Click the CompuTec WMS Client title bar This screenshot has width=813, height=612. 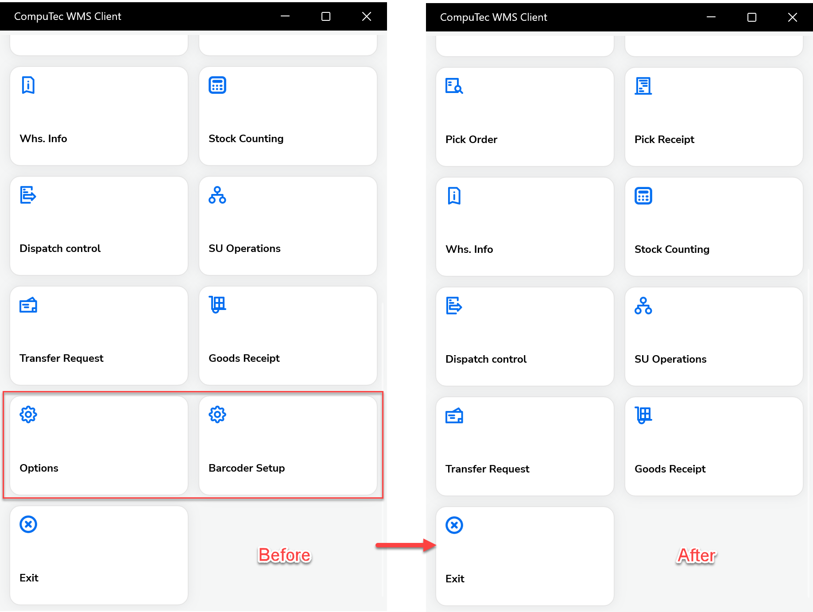133,16
